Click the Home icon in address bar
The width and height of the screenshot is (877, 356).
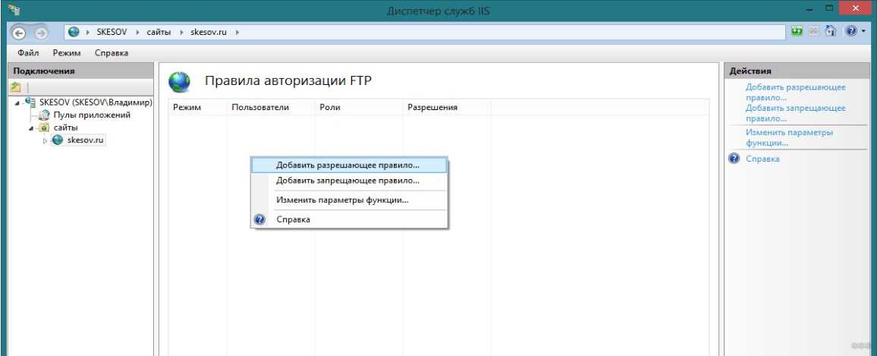click(x=831, y=32)
